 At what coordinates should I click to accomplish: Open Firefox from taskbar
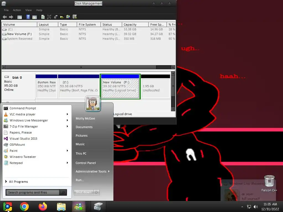[43, 206]
